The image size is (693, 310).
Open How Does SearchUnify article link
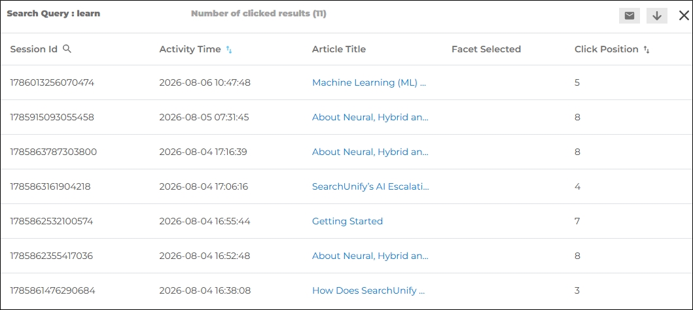point(368,290)
